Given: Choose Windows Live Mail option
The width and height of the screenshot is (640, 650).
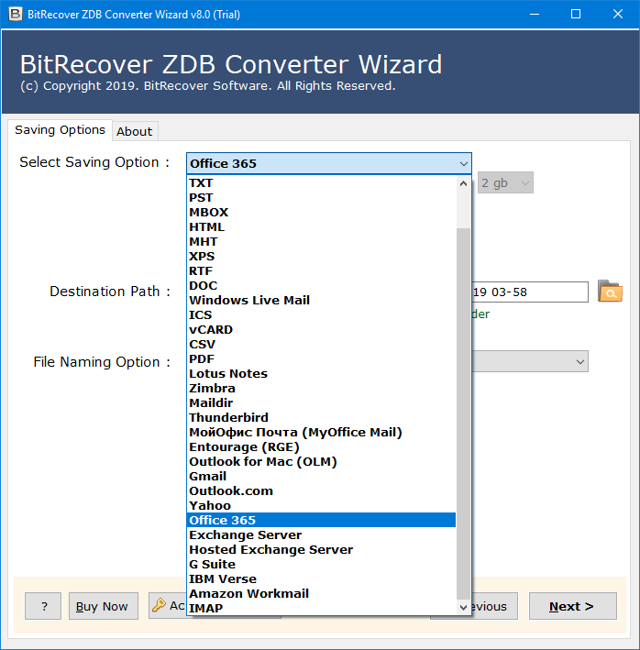Looking at the screenshot, I should point(321,300).
